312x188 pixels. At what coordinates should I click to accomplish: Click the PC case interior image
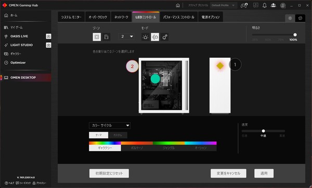click(x=164, y=85)
